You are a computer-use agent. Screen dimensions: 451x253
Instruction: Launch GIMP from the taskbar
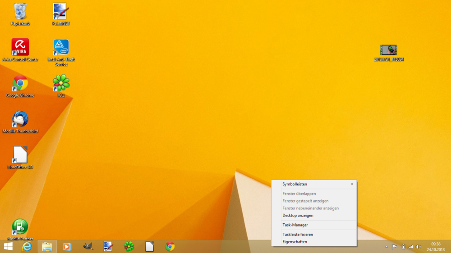tap(88, 246)
